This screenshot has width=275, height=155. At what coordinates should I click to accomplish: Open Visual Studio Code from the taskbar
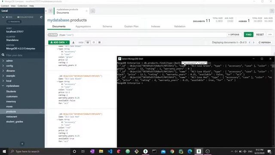tap(110, 151)
